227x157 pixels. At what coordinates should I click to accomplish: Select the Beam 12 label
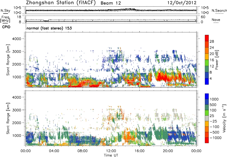[111, 3]
